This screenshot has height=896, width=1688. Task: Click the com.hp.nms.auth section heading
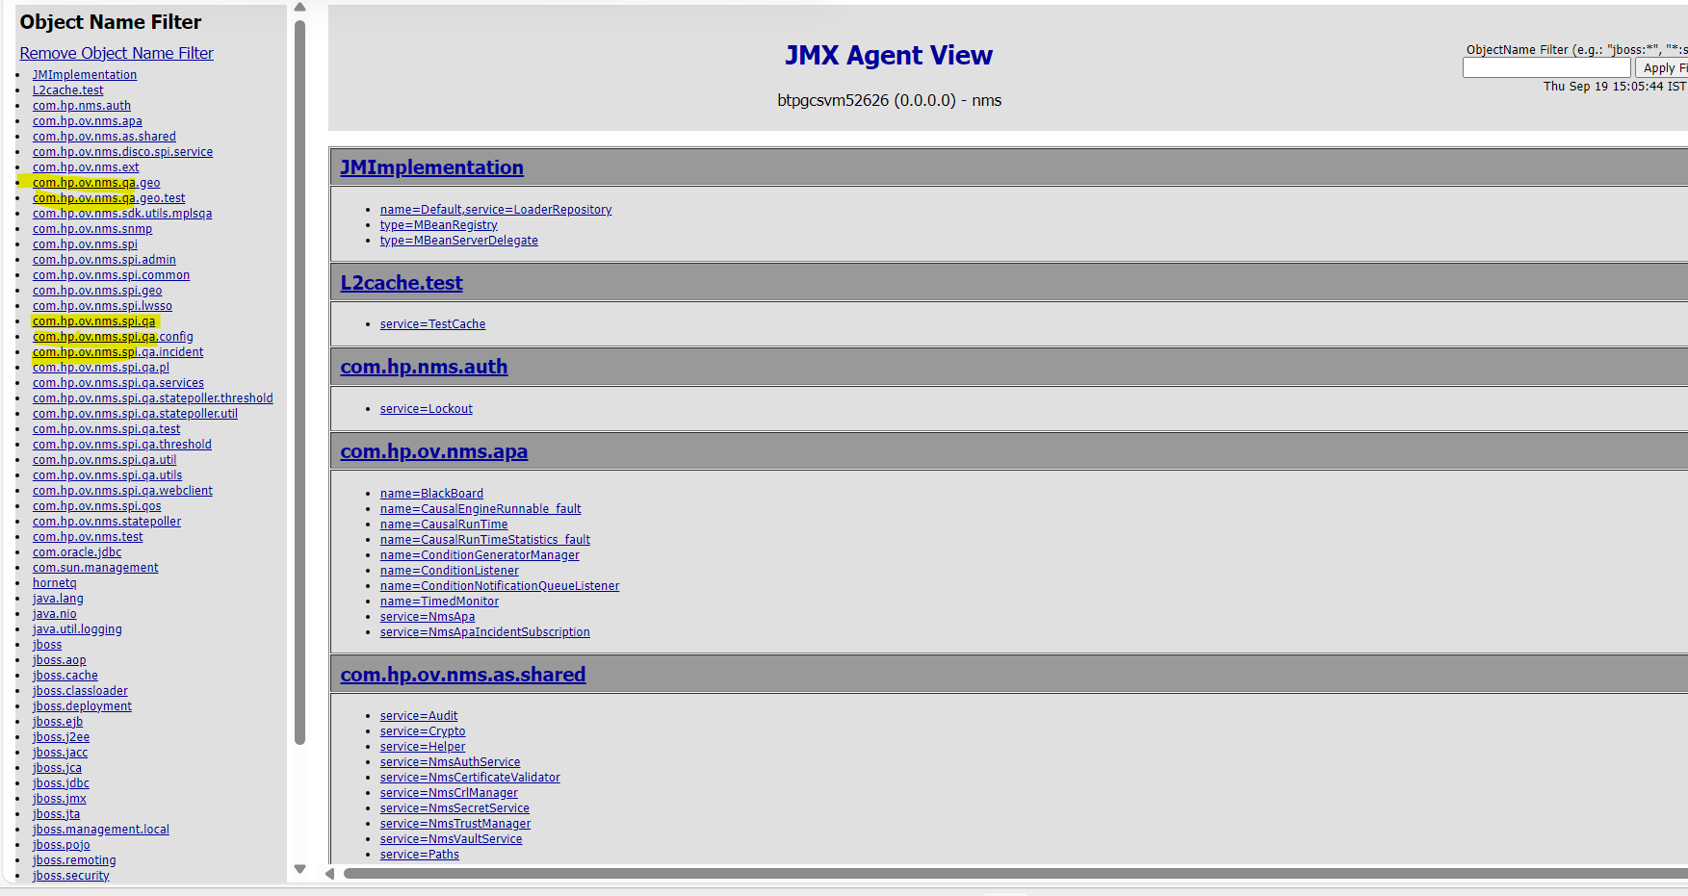[424, 367]
